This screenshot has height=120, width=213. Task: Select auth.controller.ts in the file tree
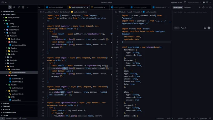tap(19, 73)
